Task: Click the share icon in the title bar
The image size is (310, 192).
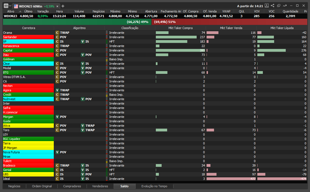Action: pyautogui.click(x=272, y=6)
